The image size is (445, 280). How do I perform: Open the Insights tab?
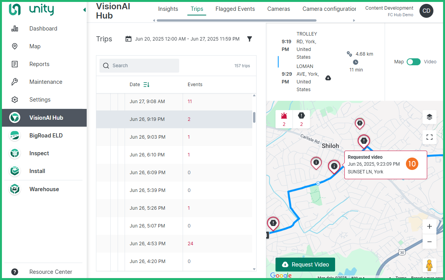tap(168, 9)
